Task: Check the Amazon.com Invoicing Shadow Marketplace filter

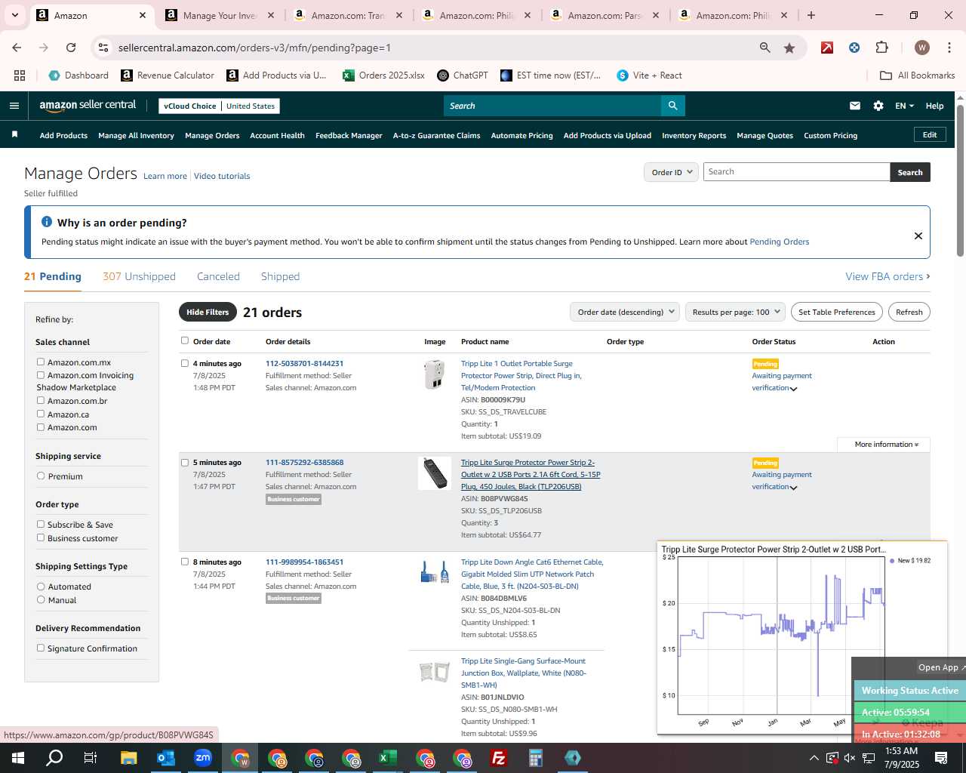Action: pos(41,375)
